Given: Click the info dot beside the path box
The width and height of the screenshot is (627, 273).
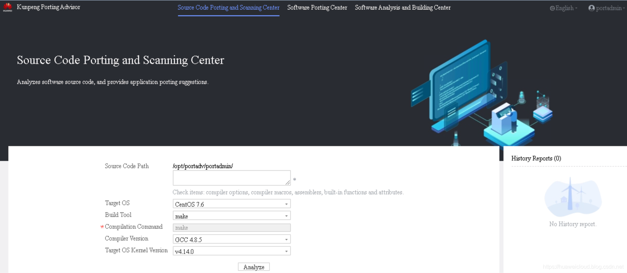Looking at the screenshot, I should click(295, 179).
